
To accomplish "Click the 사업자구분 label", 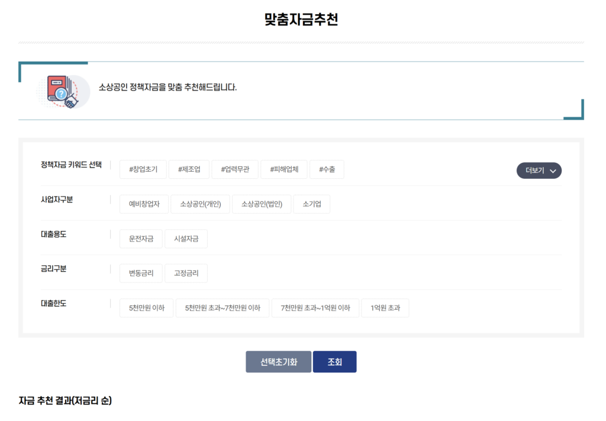I will (x=57, y=200).
